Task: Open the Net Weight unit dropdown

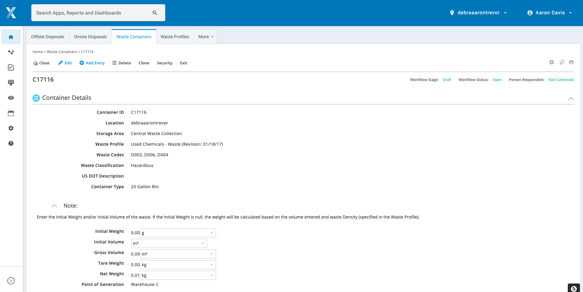Action: coord(178,275)
